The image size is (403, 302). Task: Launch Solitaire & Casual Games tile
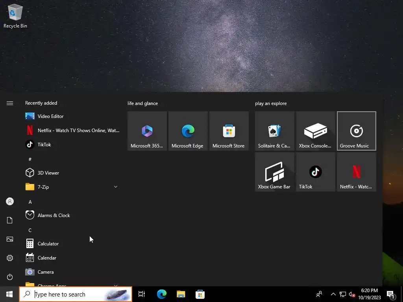pos(274,131)
